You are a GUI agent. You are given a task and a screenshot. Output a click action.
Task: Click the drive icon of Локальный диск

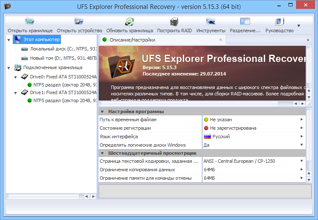(25, 49)
